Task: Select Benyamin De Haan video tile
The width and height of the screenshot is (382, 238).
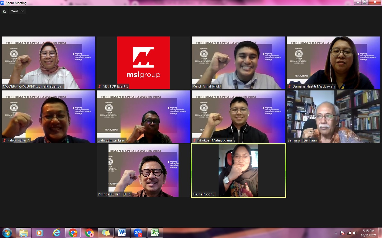Action: pyautogui.click(x=333, y=117)
